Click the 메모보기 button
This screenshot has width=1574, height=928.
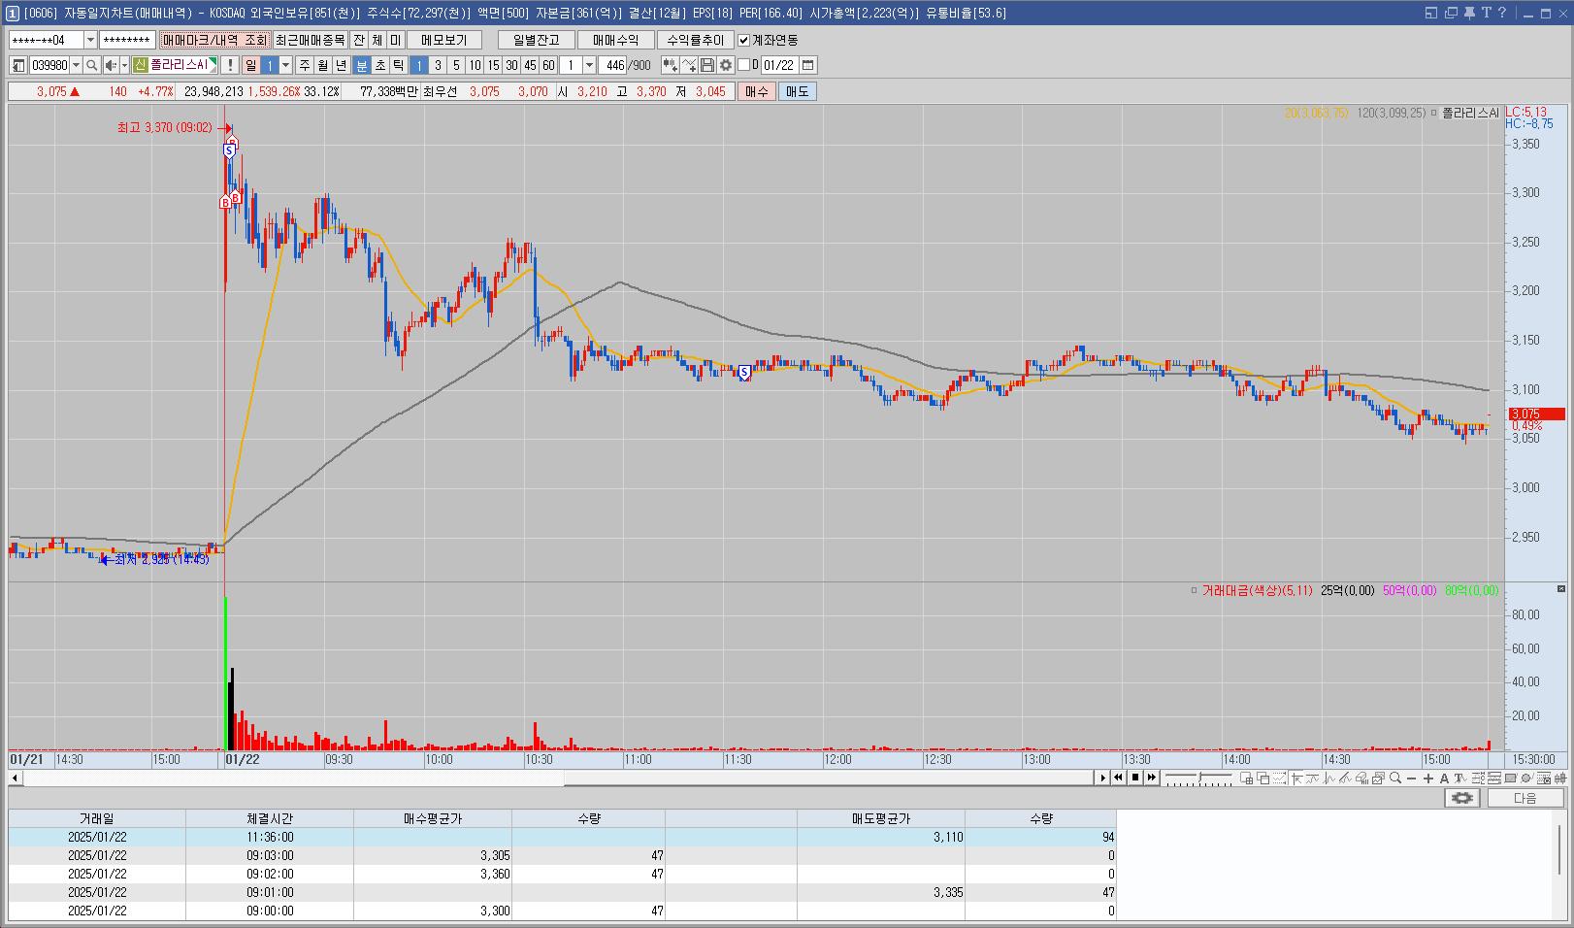[x=444, y=40]
